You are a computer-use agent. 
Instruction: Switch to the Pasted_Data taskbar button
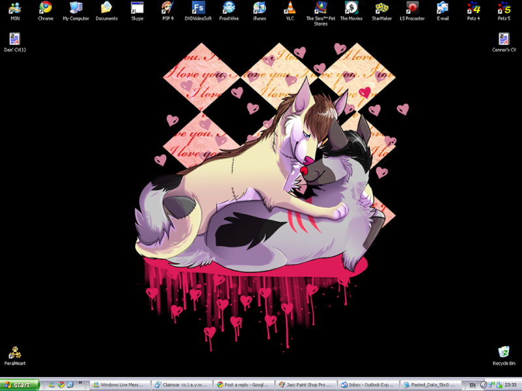tap(431, 384)
